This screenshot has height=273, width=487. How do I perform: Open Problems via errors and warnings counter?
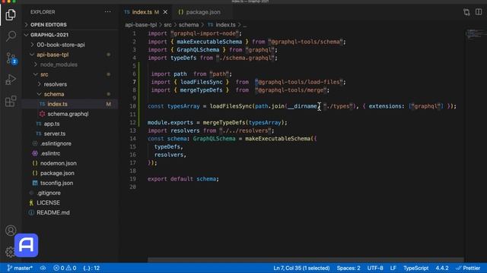[65, 268]
